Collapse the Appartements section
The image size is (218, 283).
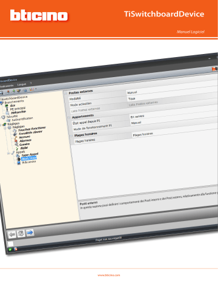(69, 118)
